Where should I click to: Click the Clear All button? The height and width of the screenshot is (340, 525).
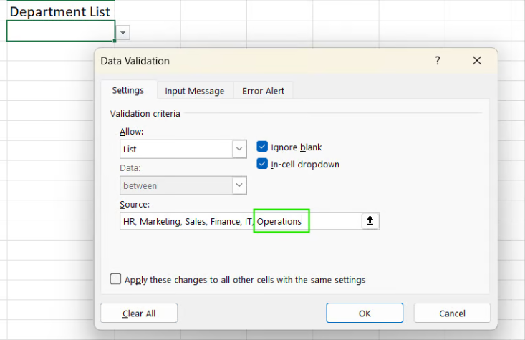139,313
